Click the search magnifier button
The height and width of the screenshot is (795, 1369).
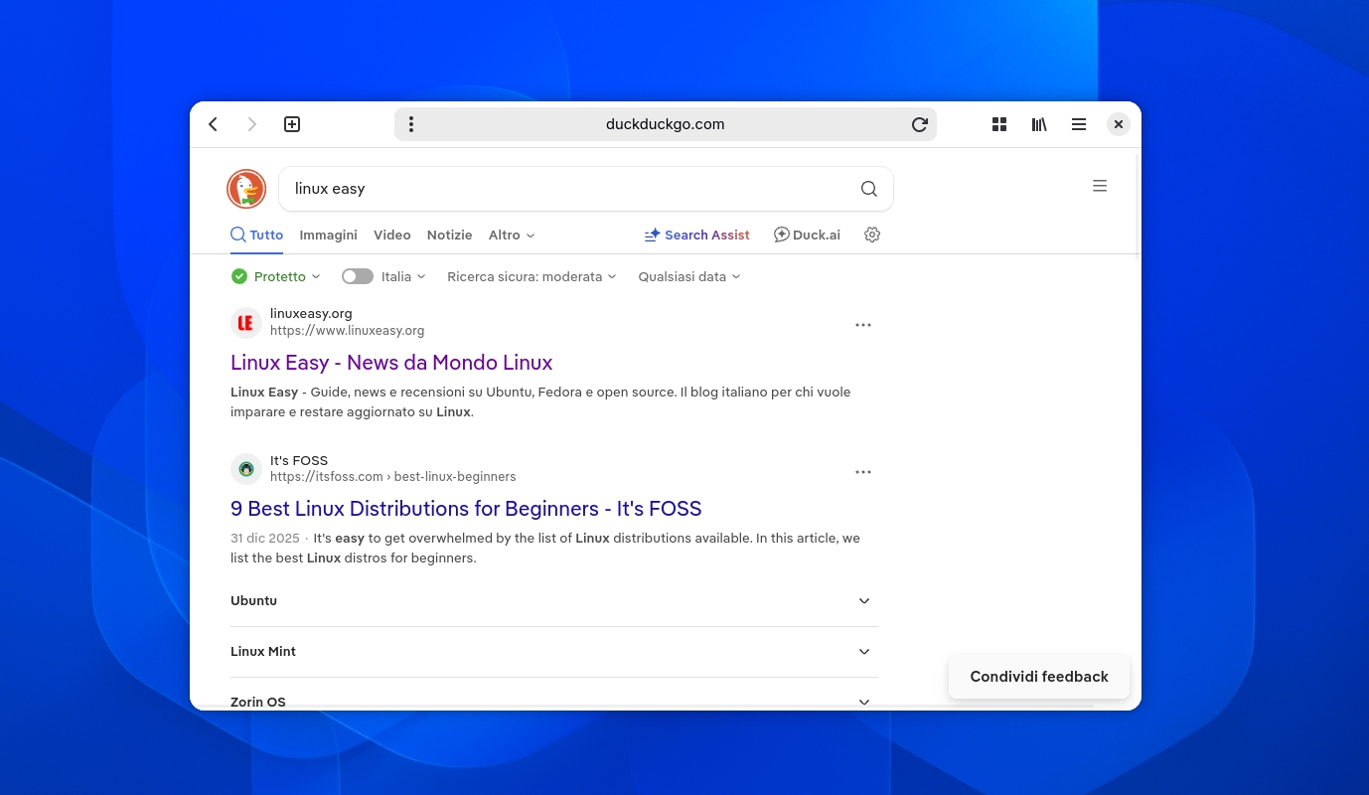[869, 189]
